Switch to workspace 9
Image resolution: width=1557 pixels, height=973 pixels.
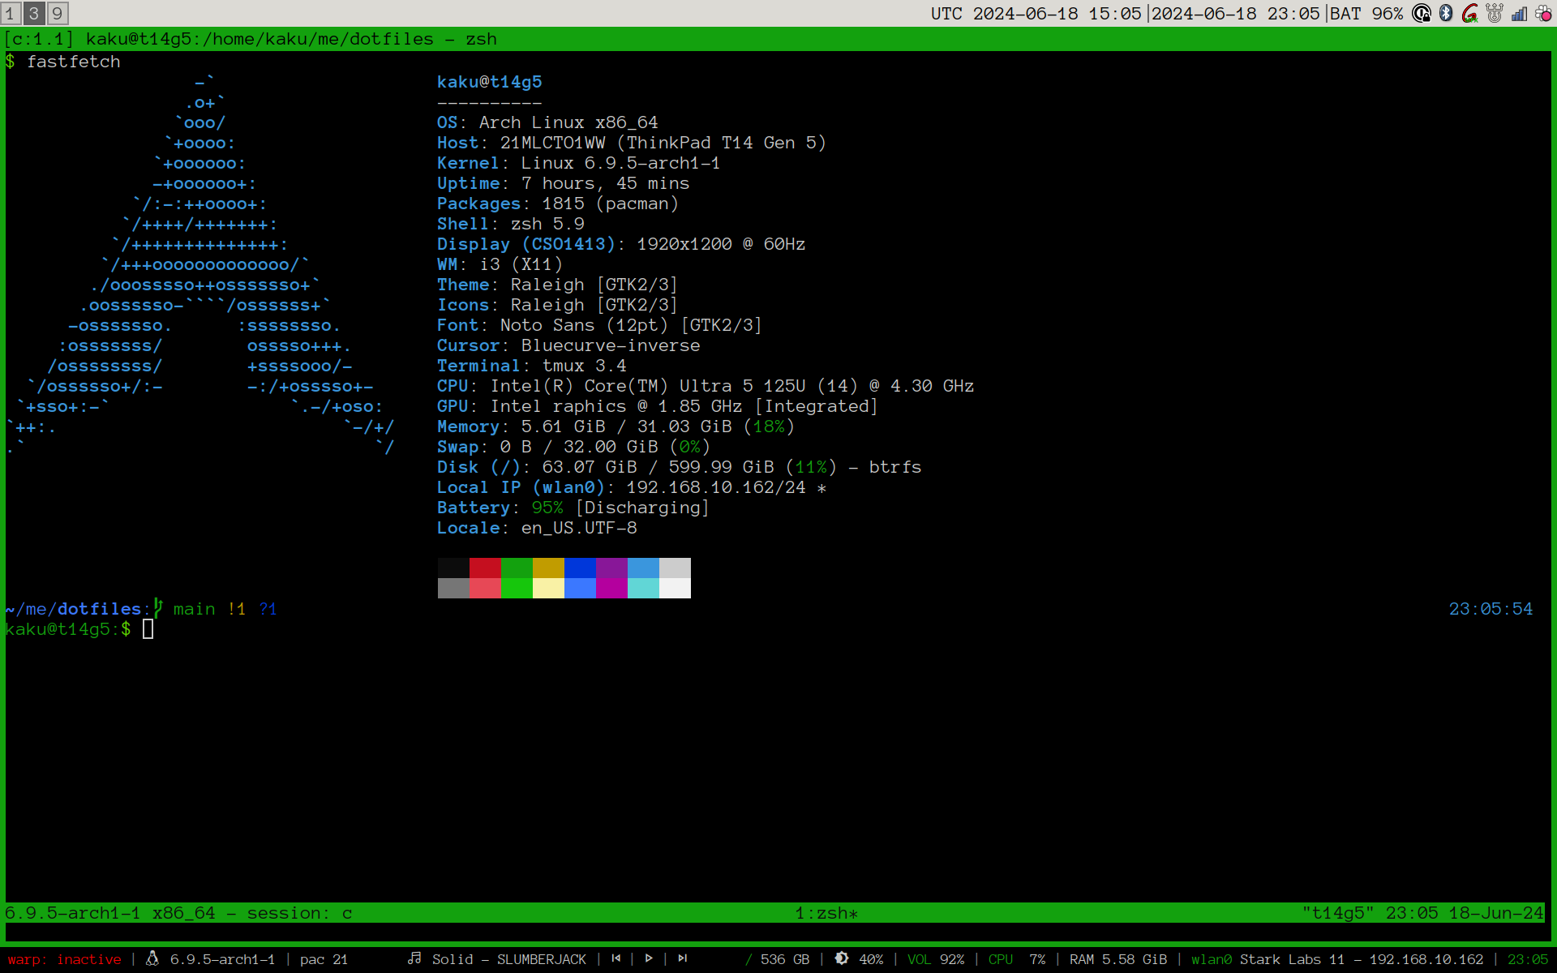pos(57,13)
